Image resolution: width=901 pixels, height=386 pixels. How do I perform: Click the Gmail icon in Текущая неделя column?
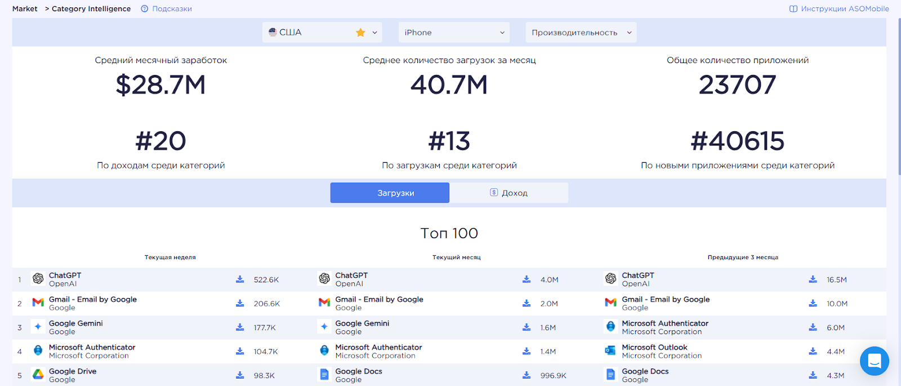point(38,303)
